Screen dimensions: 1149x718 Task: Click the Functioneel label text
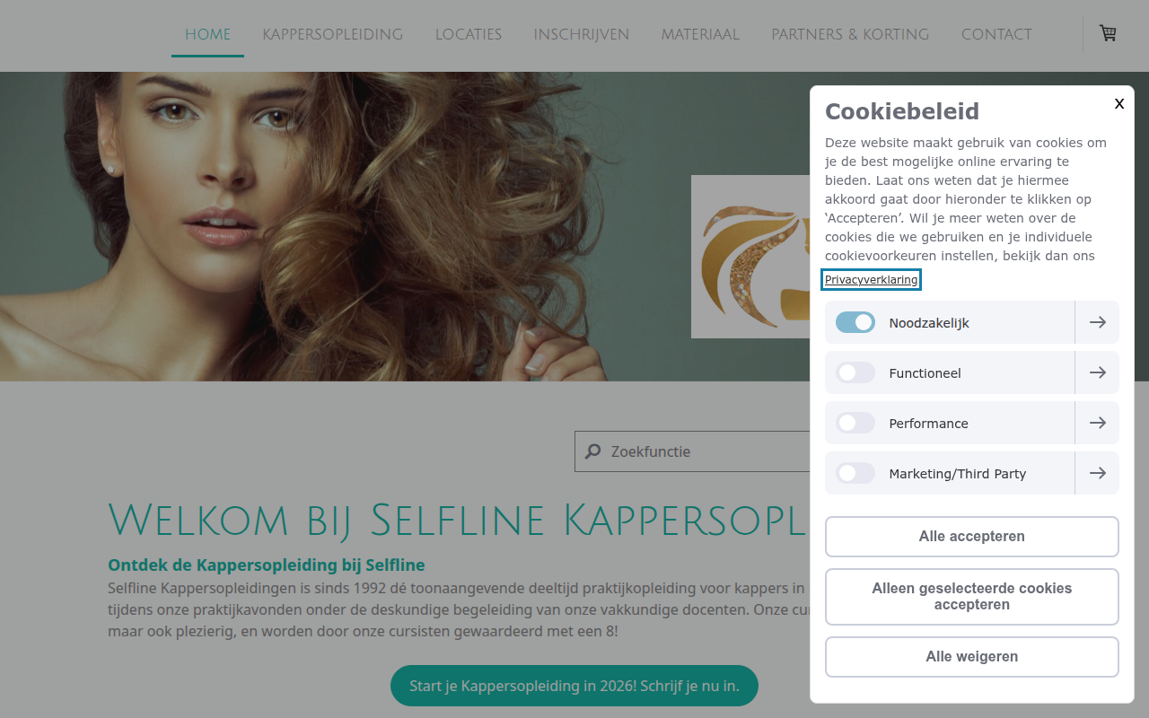pyautogui.click(x=925, y=373)
